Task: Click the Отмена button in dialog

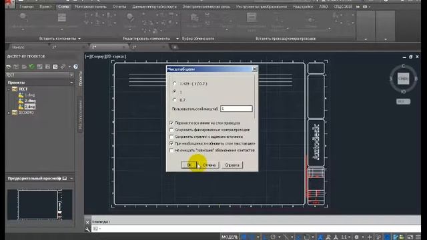Action: [209, 165]
